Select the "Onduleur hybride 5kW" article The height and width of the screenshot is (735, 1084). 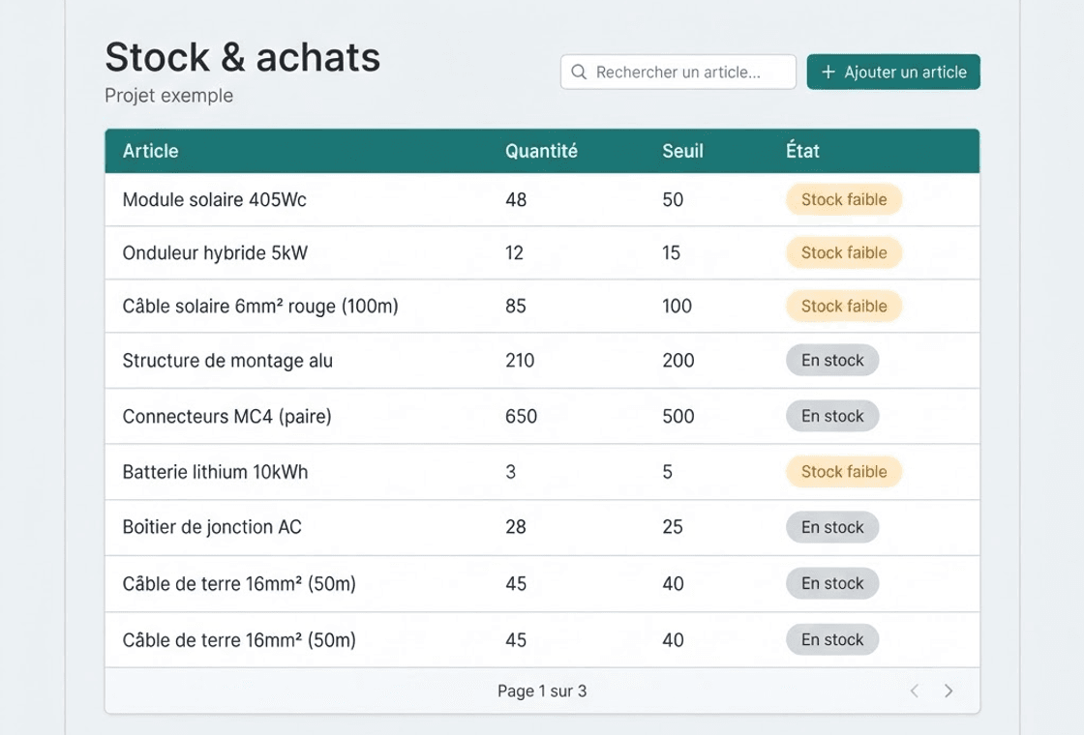(215, 252)
